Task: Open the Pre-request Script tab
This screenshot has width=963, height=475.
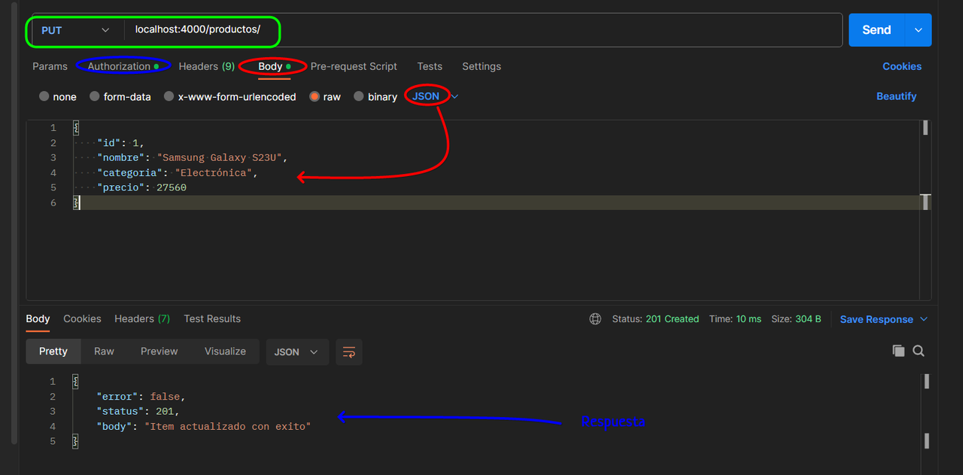Action: click(x=354, y=66)
